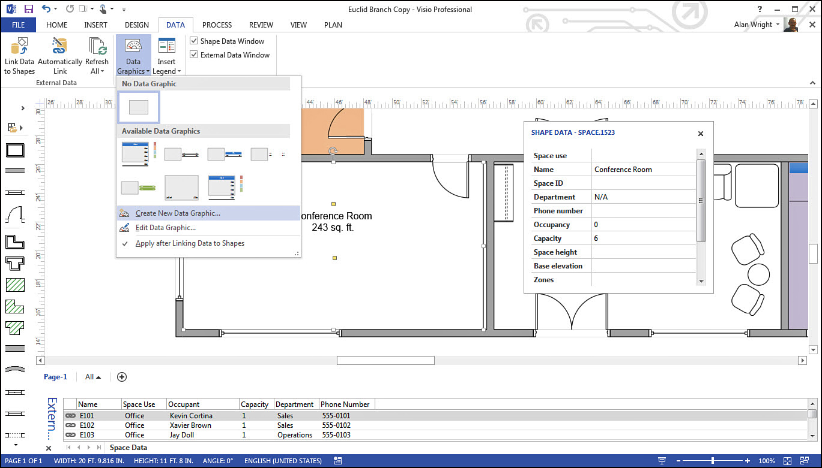Open the Undo history dropdown arrow
This screenshot has width=822, height=468.
pos(56,10)
